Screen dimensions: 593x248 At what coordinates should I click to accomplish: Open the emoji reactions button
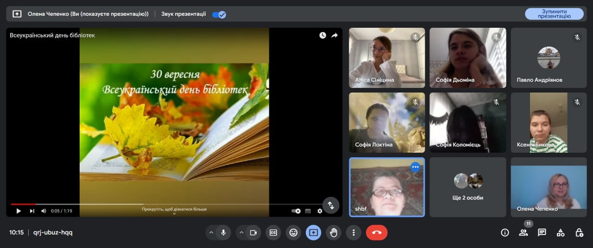tap(293, 233)
